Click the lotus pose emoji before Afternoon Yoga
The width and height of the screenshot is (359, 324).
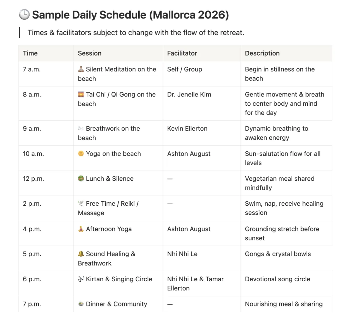point(81,229)
